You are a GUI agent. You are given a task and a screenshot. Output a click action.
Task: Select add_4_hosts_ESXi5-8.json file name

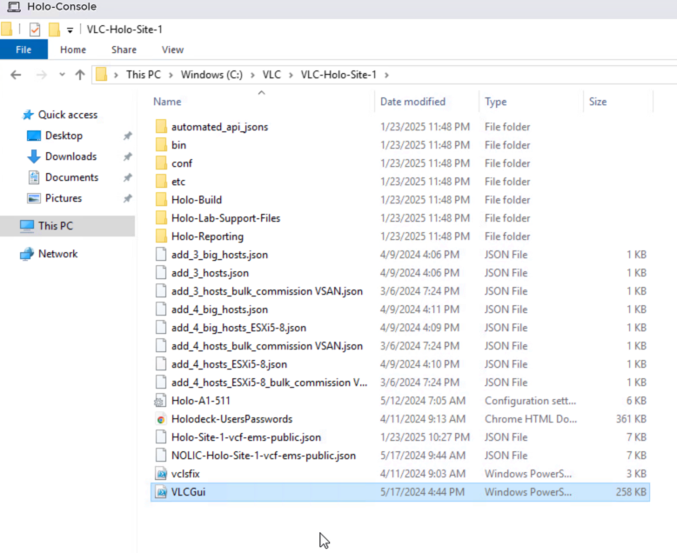[x=229, y=364]
